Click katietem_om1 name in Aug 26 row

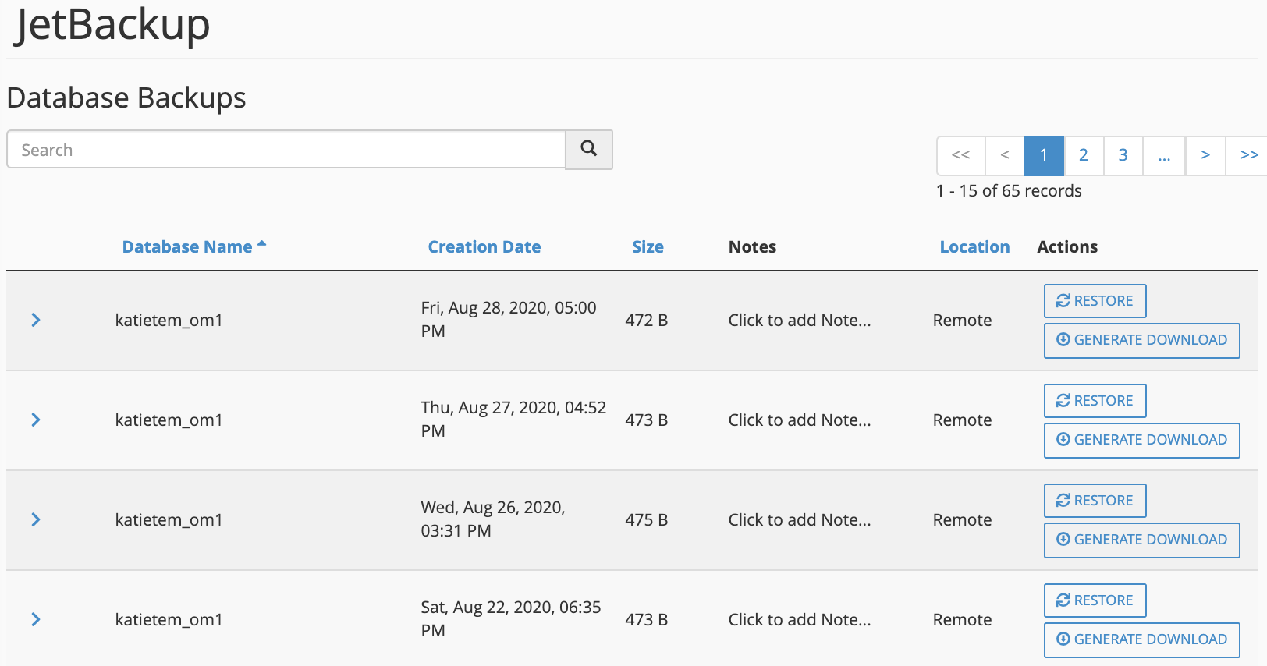coord(169,520)
